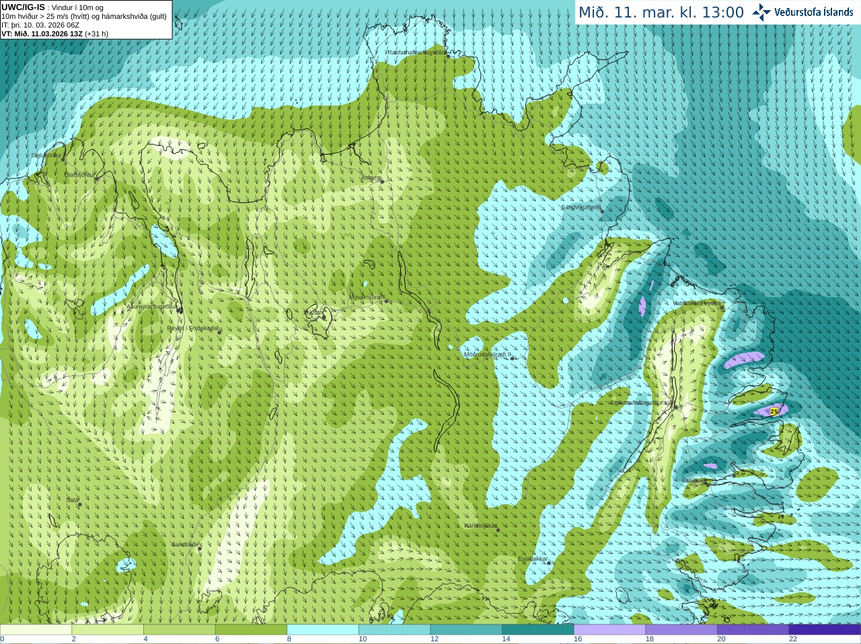Select the 8–10 m/s pale cyan legend swatch

point(323,630)
